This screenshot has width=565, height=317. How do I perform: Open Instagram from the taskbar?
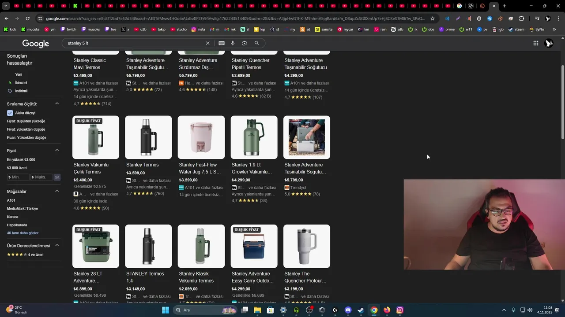(x=400, y=310)
